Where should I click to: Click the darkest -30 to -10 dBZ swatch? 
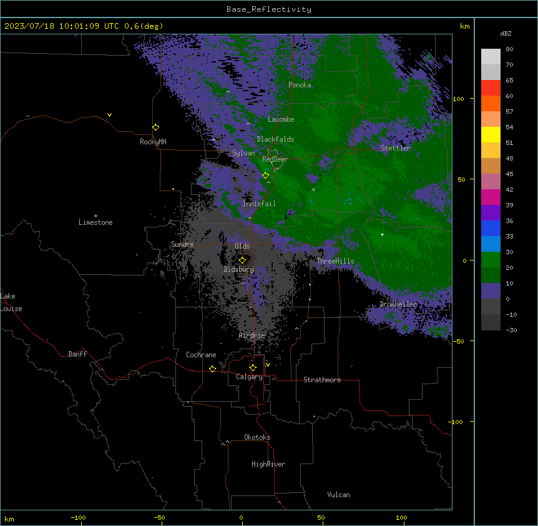[491, 322]
